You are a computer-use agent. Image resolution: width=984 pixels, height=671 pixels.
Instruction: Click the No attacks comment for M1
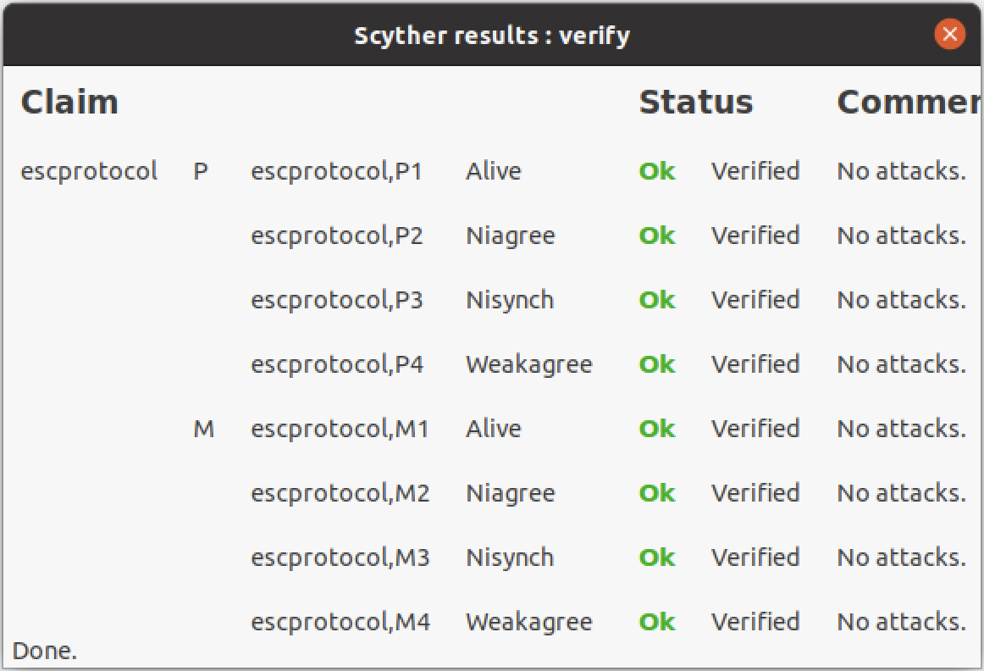click(x=901, y=429)
